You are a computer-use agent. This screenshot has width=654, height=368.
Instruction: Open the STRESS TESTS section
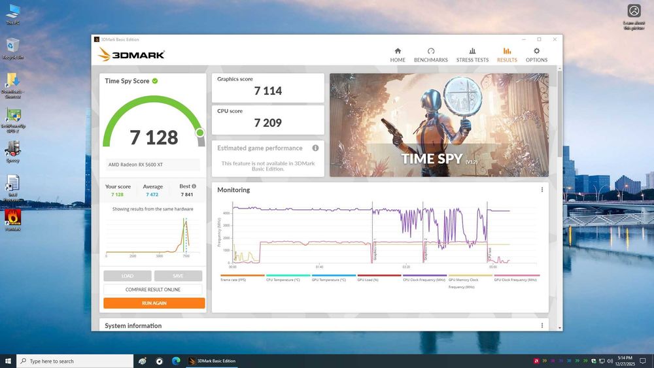472,55
